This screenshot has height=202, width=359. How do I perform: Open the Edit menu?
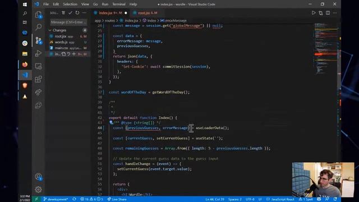click(x=56, y=4)
